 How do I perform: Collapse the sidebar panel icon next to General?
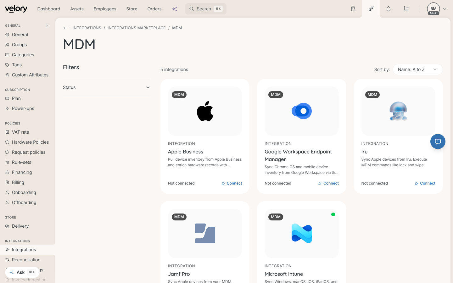48,25
